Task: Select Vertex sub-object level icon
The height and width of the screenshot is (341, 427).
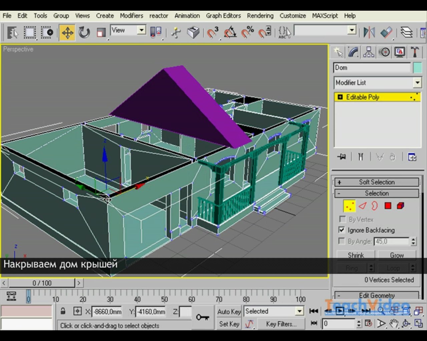Action: click(349, 206)
